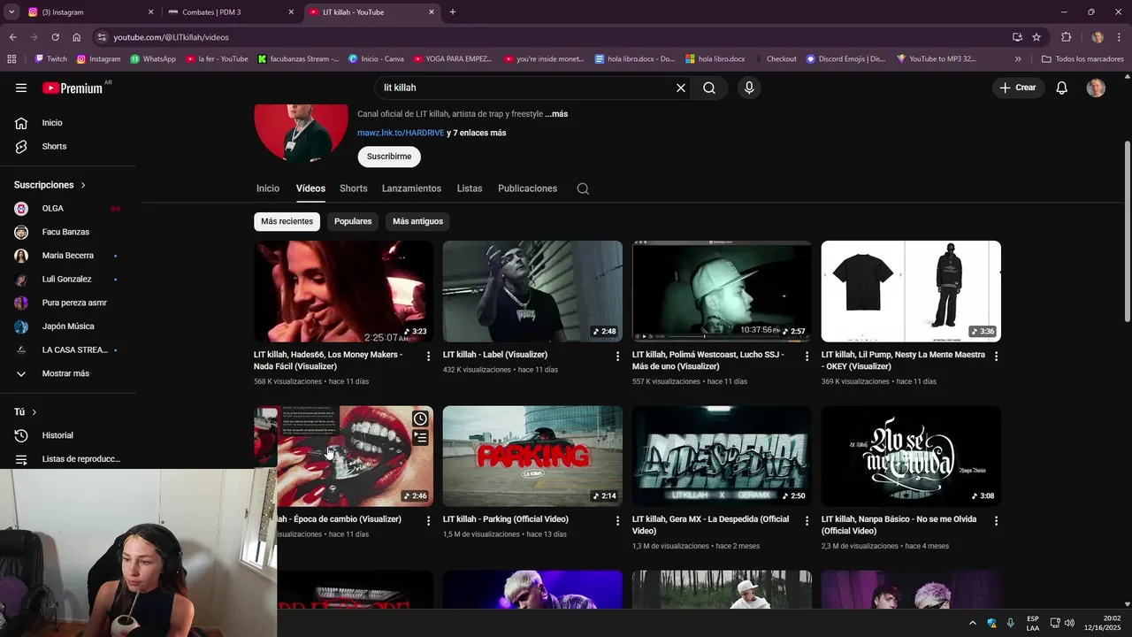Viewport: 1132px width, 637px height.
Task: Click the Crear button
Action: tap(1018, 88)
